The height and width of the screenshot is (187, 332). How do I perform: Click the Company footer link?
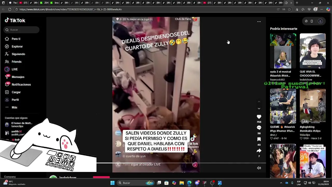tap(10, 177)
